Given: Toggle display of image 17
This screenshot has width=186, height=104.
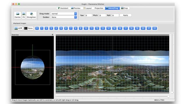Looking at the screenshot, I should [x=126, y=28].
